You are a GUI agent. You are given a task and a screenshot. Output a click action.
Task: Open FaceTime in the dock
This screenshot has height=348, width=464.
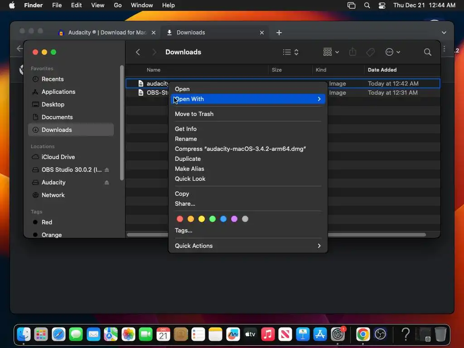145,334
